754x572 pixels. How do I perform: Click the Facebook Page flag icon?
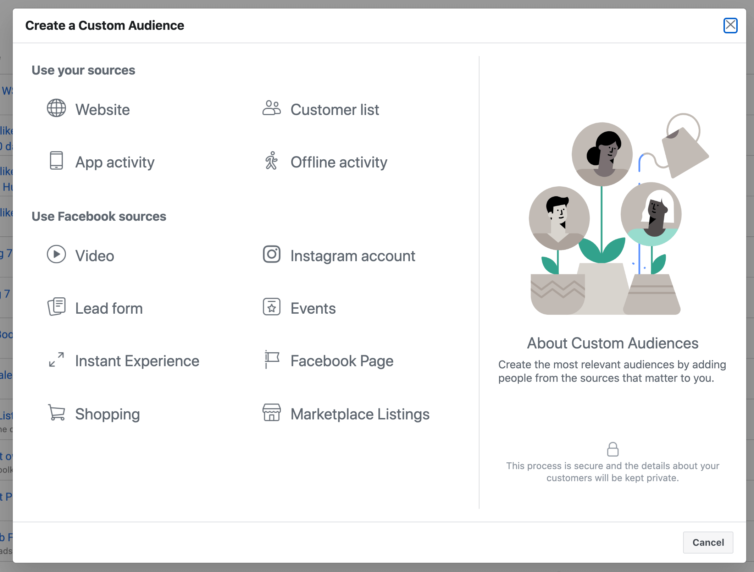[272, 359]
